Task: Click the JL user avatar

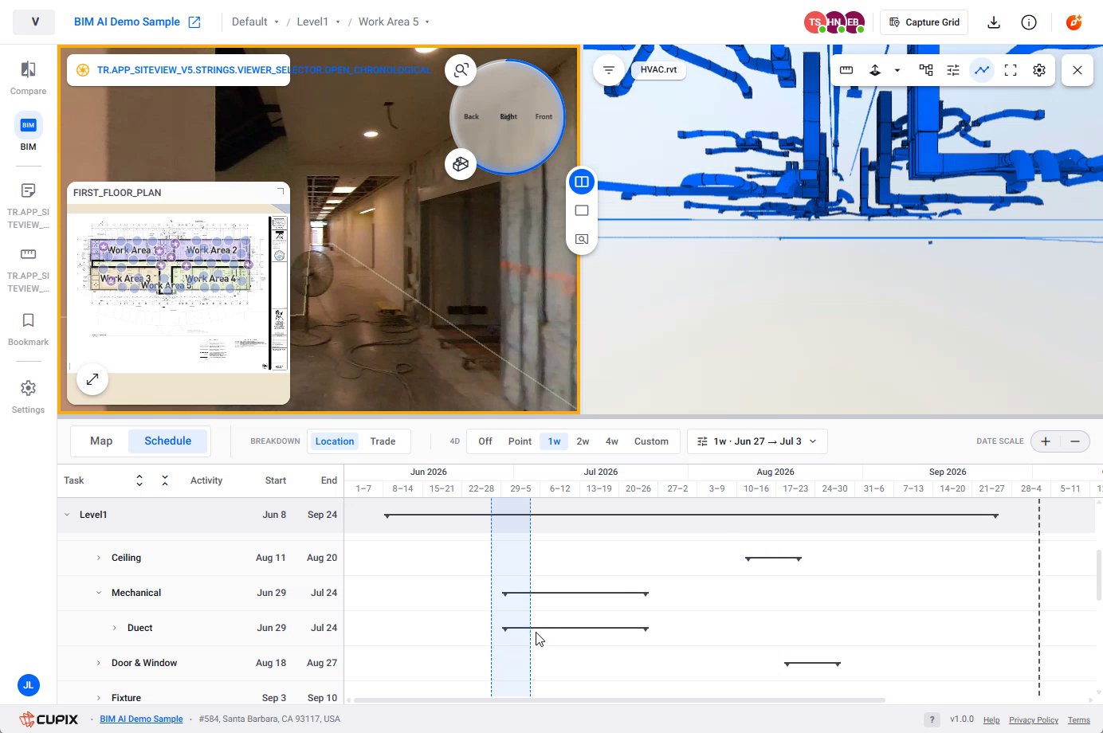Action: pos(28,685)
